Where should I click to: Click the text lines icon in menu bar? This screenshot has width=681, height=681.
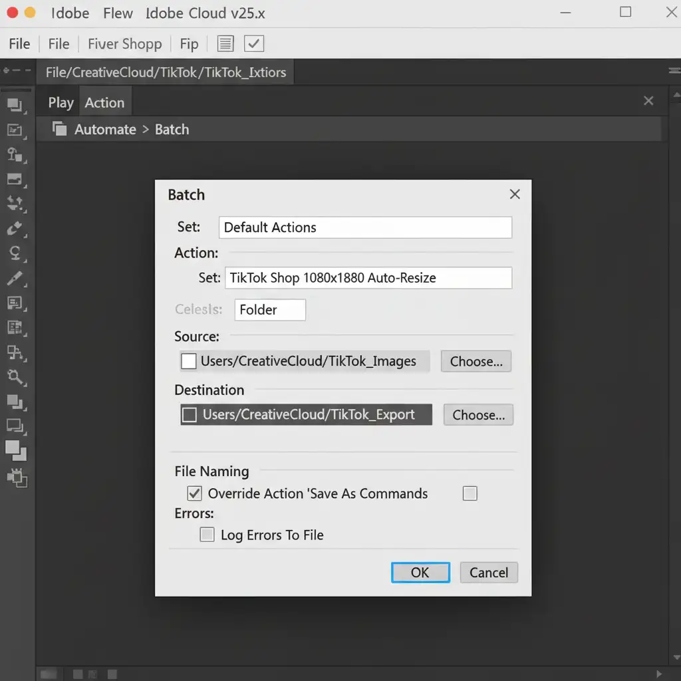226,44
